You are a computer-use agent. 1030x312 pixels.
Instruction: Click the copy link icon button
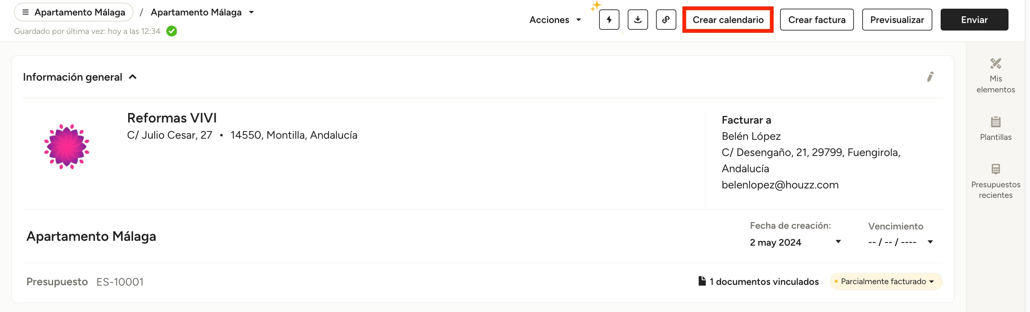coord(666,20)
